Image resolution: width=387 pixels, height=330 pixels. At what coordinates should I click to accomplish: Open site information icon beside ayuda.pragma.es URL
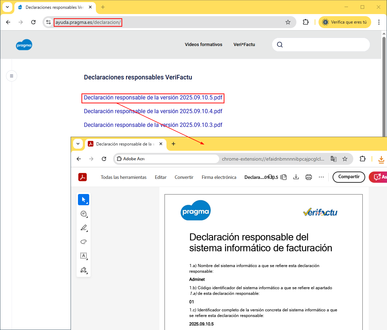coord(48,22)
